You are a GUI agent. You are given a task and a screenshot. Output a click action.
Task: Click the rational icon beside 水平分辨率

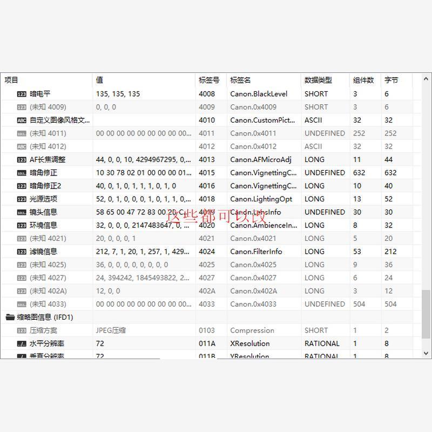[22, 344]
